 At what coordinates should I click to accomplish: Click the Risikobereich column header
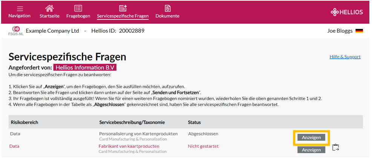click(x=24, y=122)
